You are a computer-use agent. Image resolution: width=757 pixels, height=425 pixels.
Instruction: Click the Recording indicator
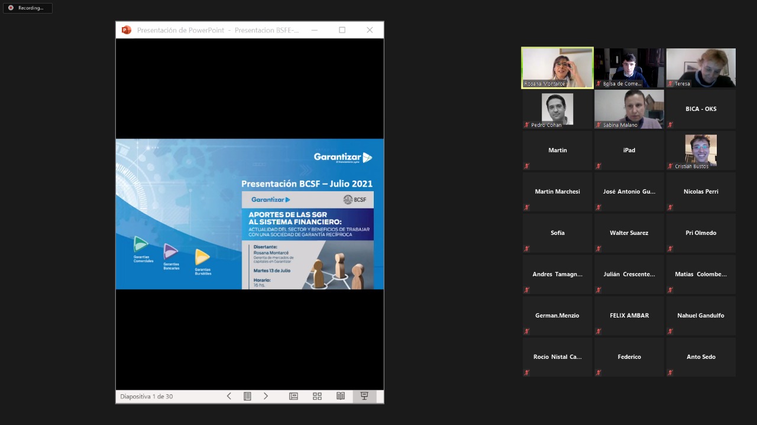[27, 8]
